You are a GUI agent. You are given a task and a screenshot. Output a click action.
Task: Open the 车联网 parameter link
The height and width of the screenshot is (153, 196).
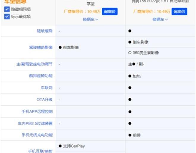(x=47, y=88)
